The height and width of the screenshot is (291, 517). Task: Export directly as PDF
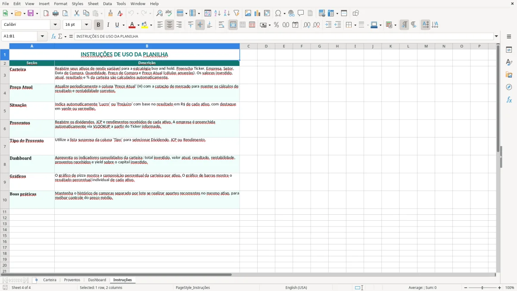46,13
